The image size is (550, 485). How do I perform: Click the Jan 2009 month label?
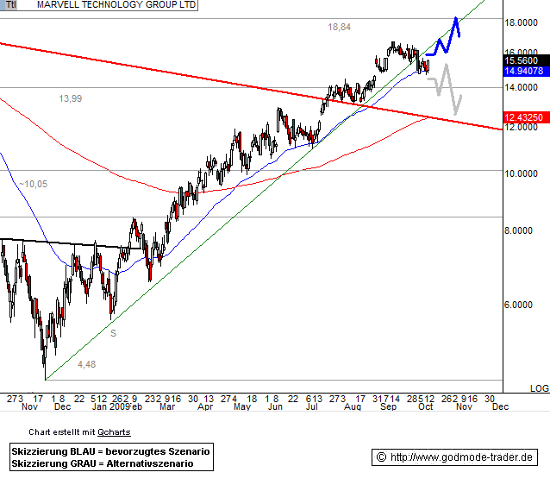(111, 406)
